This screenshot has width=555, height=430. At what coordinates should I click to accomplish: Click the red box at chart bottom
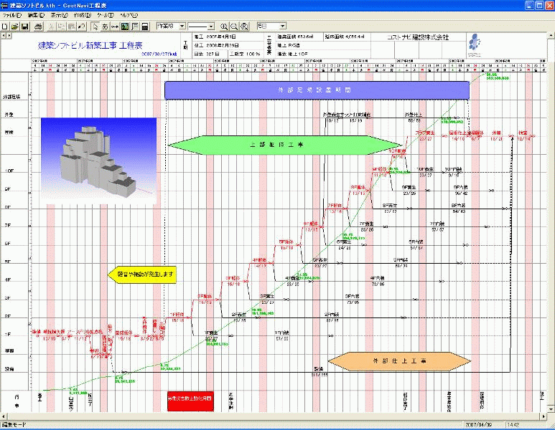pos(189,400)
